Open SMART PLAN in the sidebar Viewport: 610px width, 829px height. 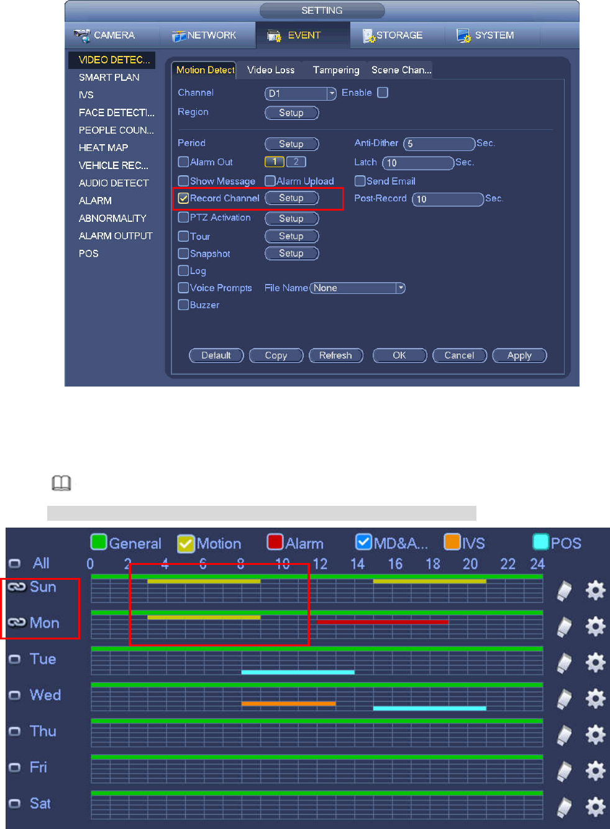[109, 77]
